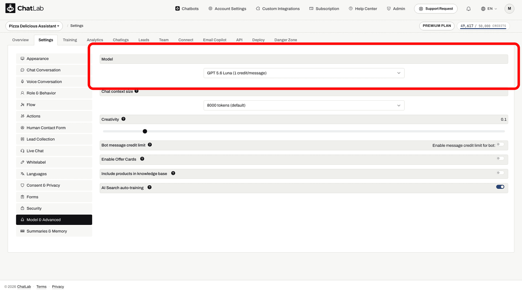
Task: Click the credits usage indicator 49,617 / 50,000
Action: pyautogui.click(x=483, y=26)
